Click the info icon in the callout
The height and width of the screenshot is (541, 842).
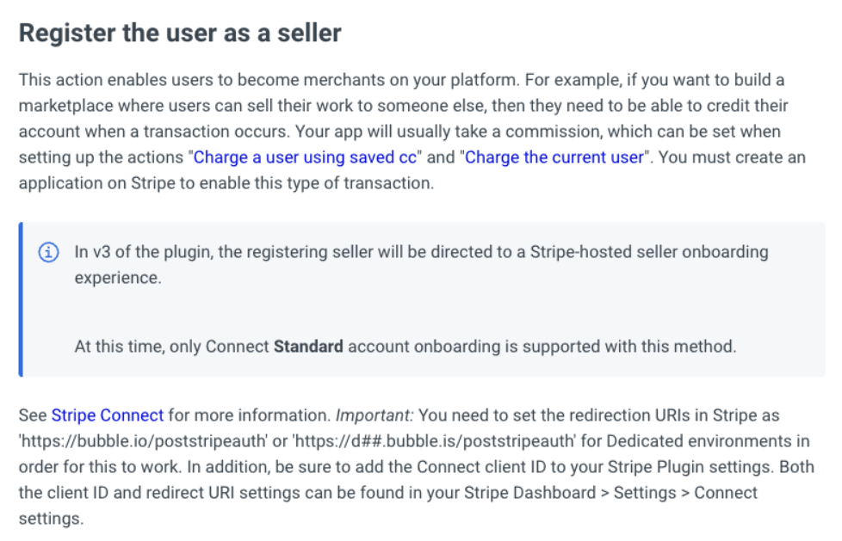tap(48, 252)
